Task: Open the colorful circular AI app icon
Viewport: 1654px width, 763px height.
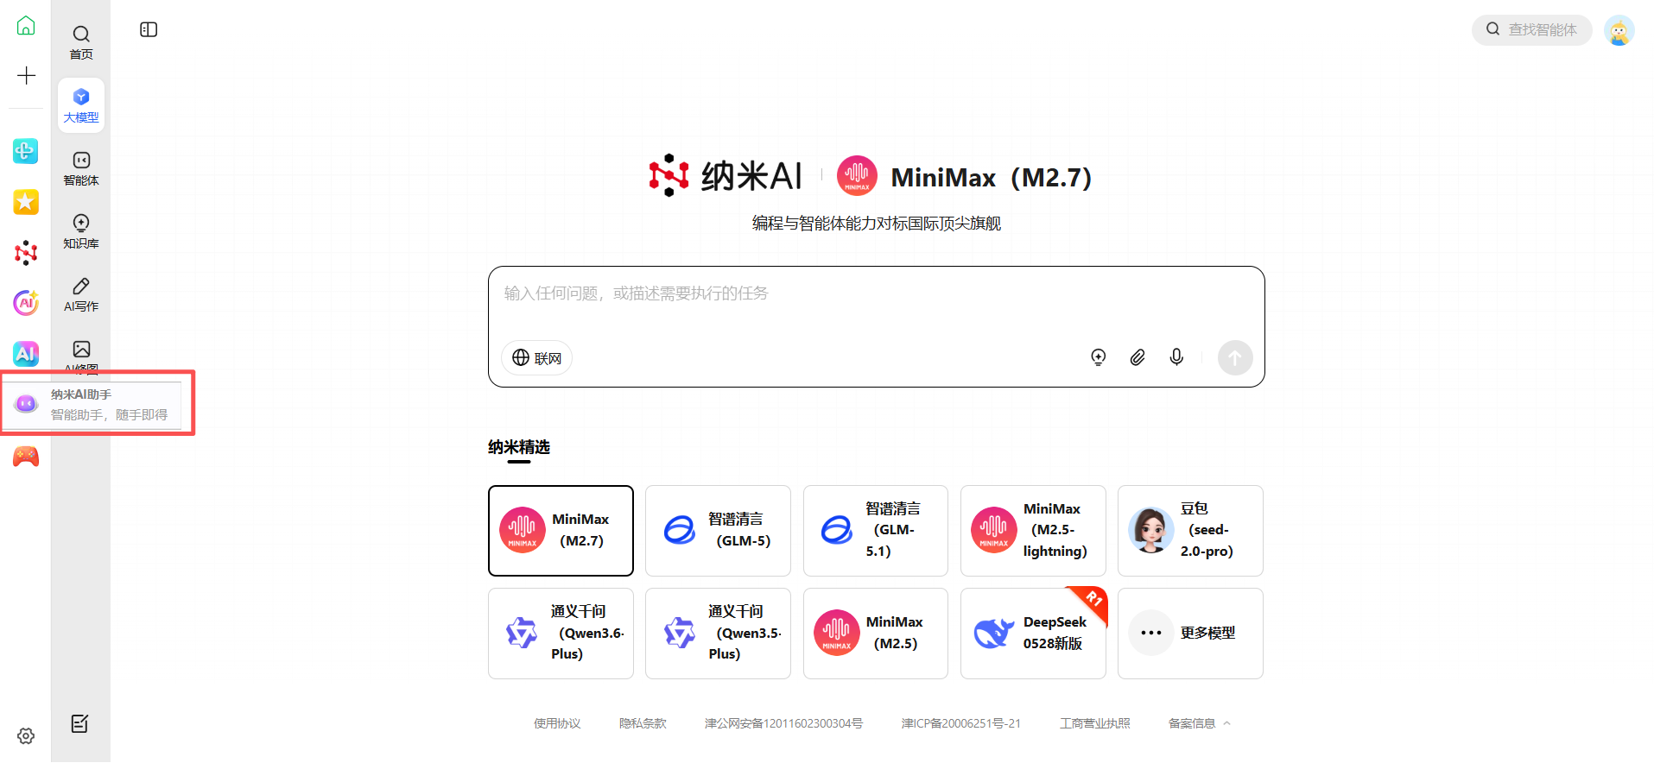Action: point(26,303)
